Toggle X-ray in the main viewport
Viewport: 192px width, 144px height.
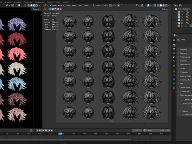154,6
